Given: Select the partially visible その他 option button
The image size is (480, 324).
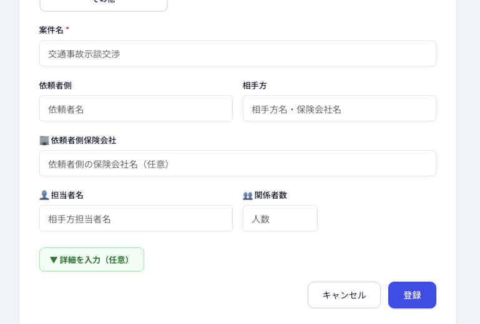Looking at the screenshot, I should [x=104, y=3].
